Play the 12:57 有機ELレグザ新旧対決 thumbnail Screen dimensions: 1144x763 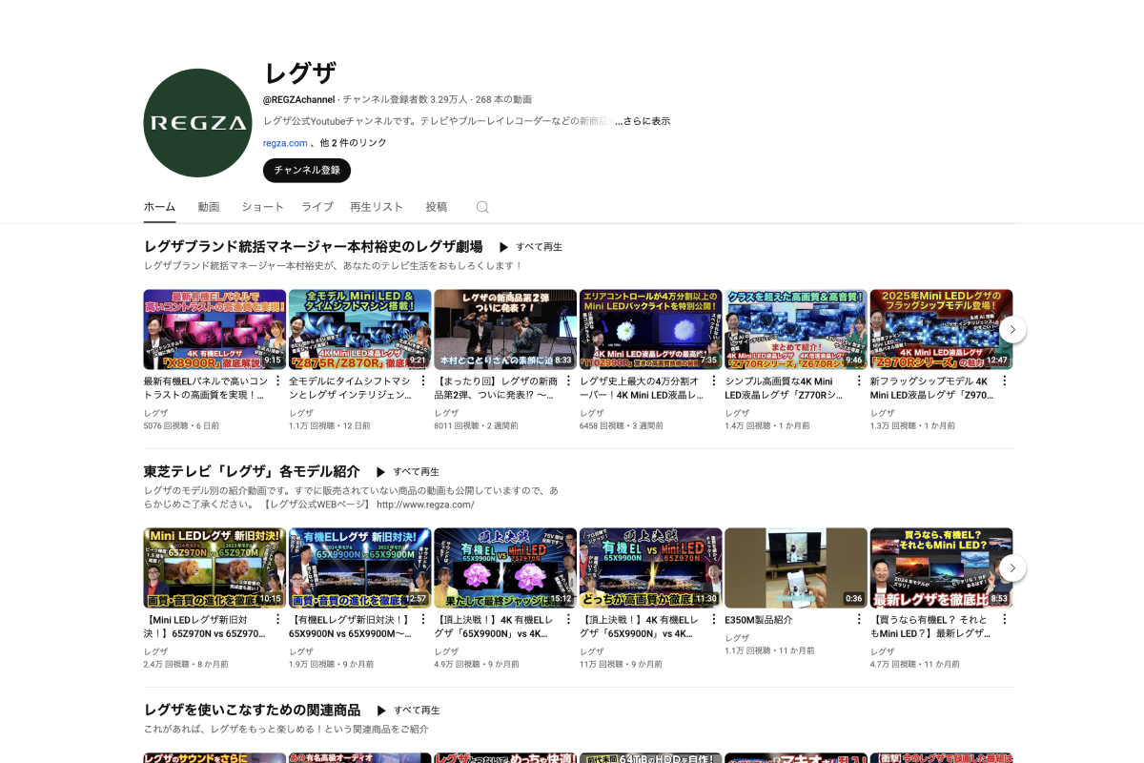click(360, 568)
